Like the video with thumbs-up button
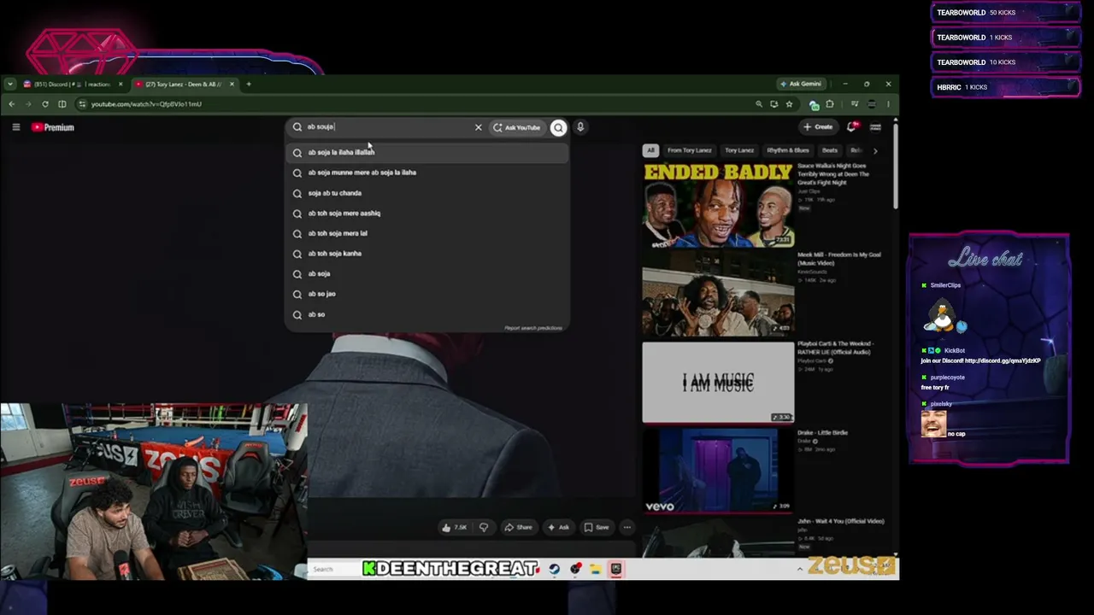 (454, 527)
